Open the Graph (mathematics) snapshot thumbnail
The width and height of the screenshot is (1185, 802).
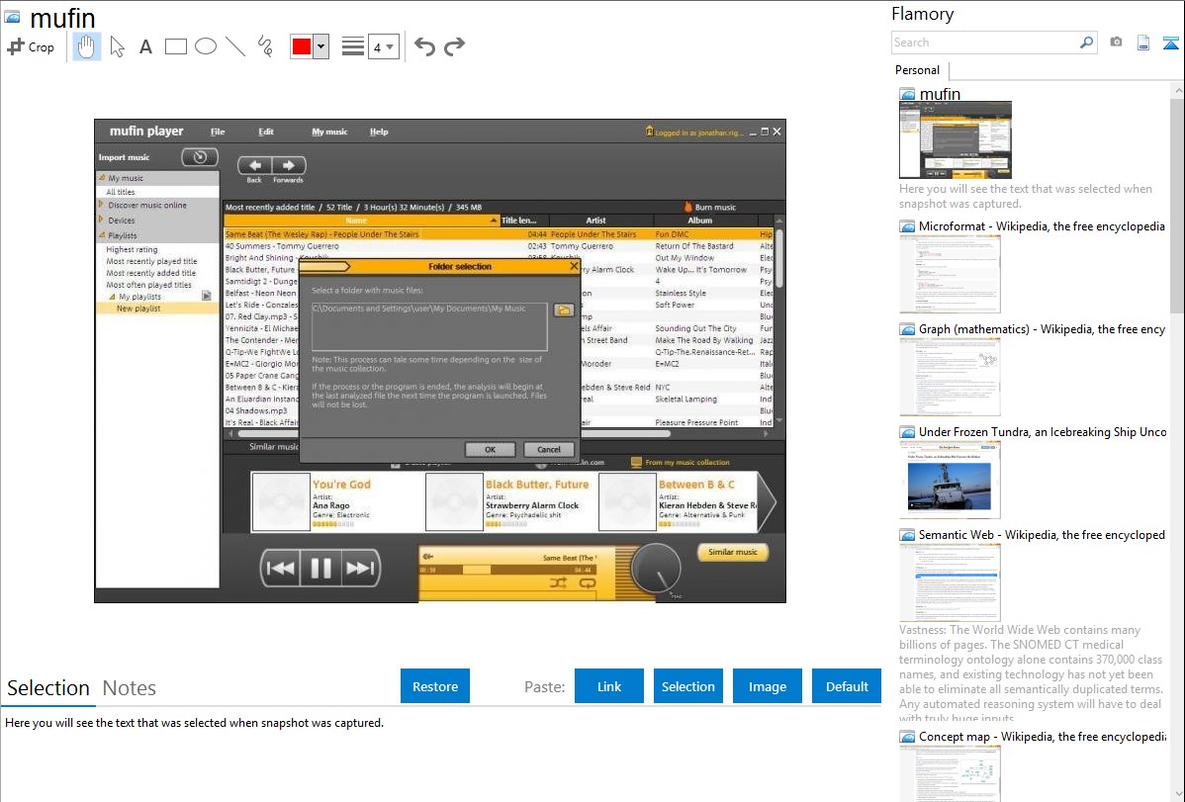[x=950, y=377]
